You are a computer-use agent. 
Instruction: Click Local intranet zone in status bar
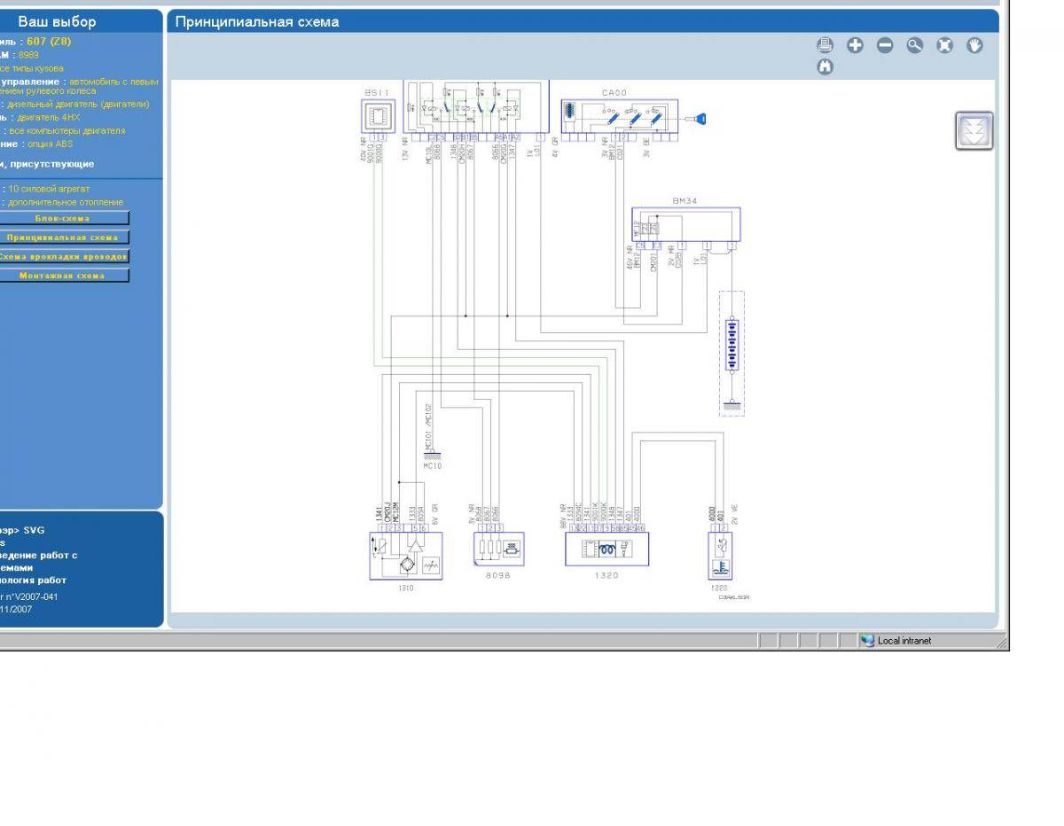click(896, 641)
